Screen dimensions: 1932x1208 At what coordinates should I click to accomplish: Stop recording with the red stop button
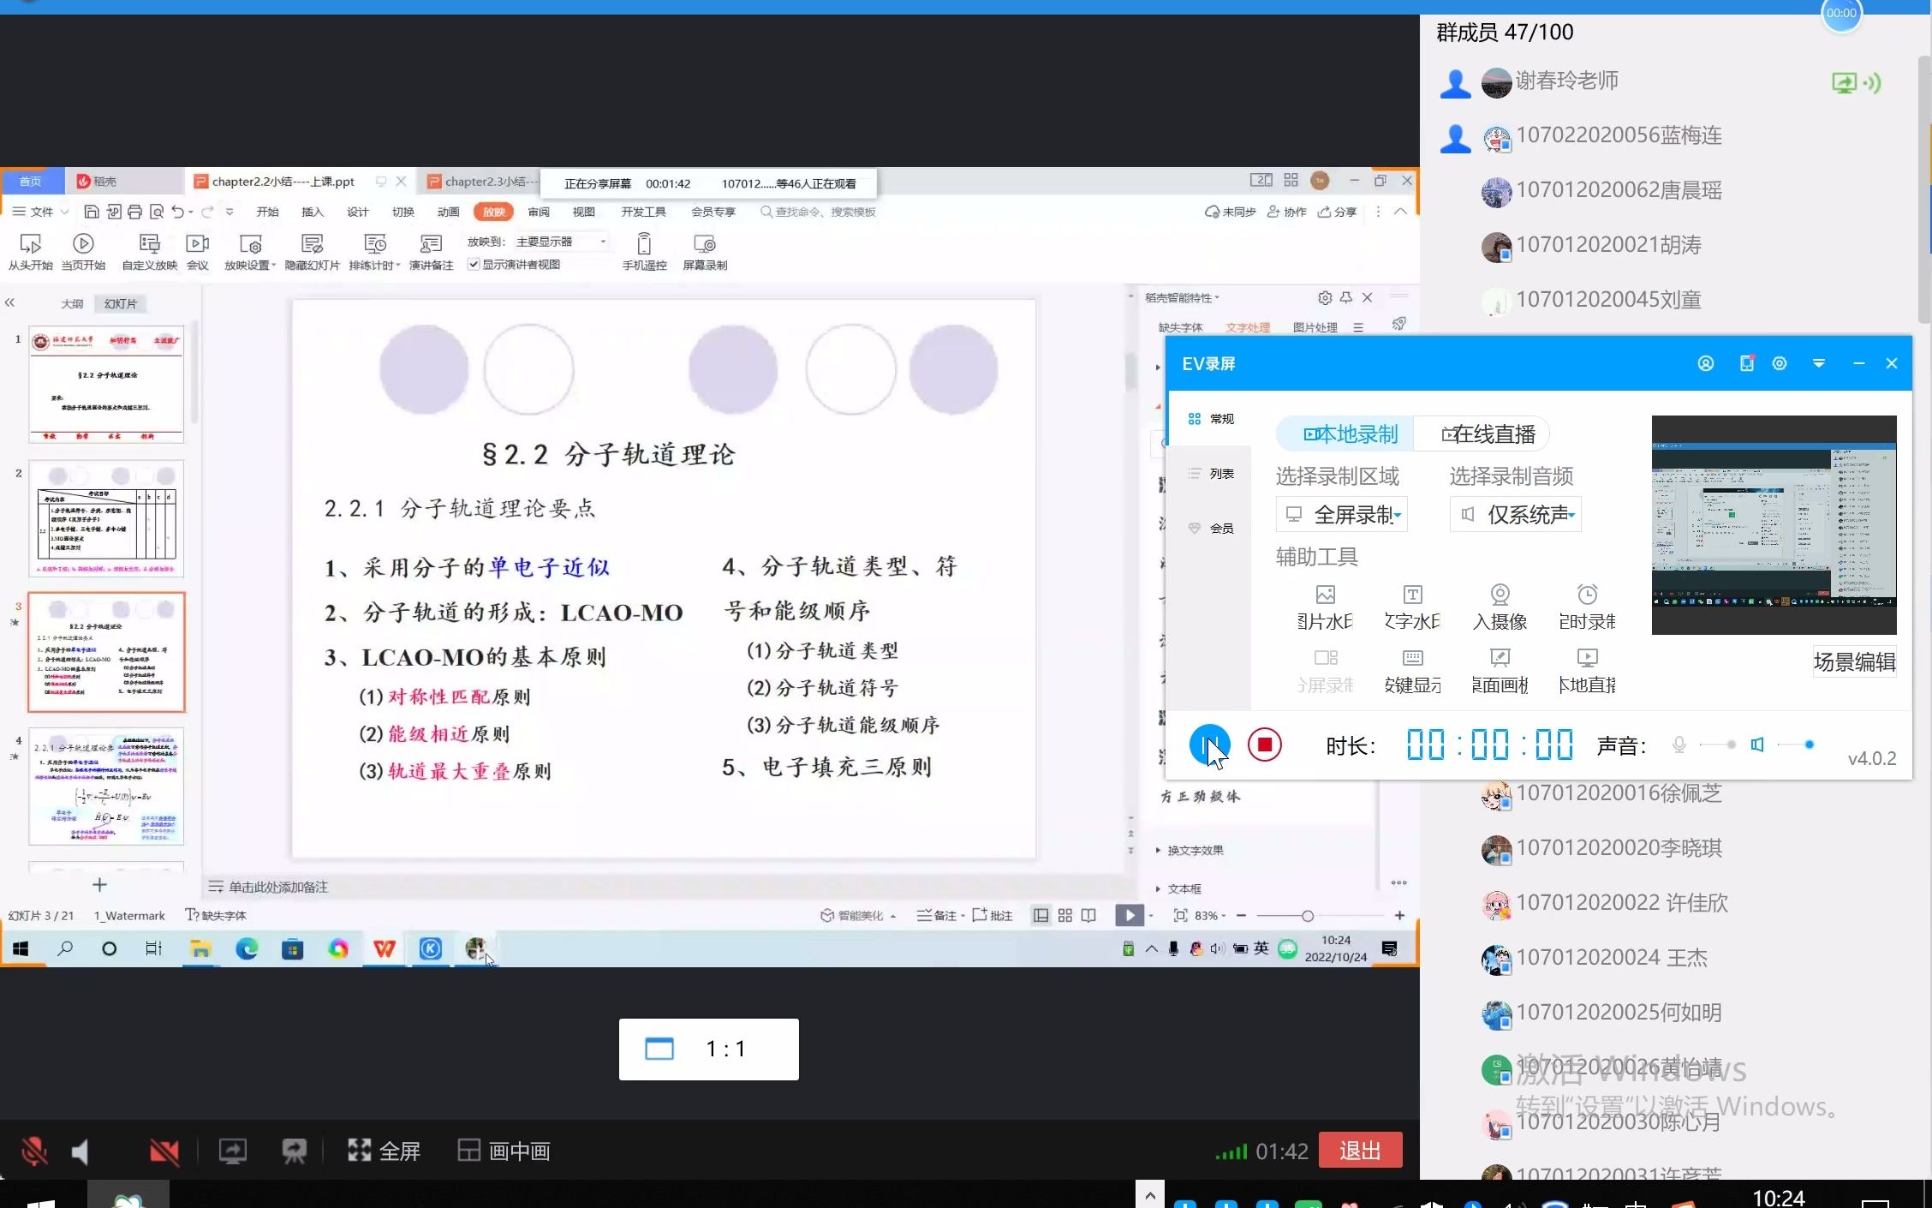tap(1264, 745)
